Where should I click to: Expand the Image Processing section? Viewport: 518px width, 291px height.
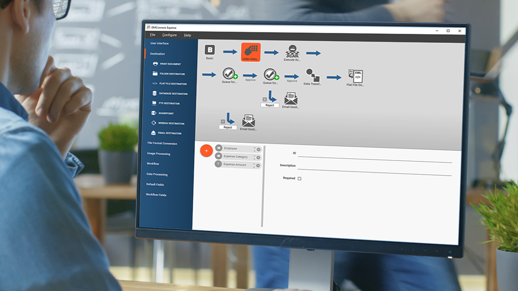[x=158, y=154]
